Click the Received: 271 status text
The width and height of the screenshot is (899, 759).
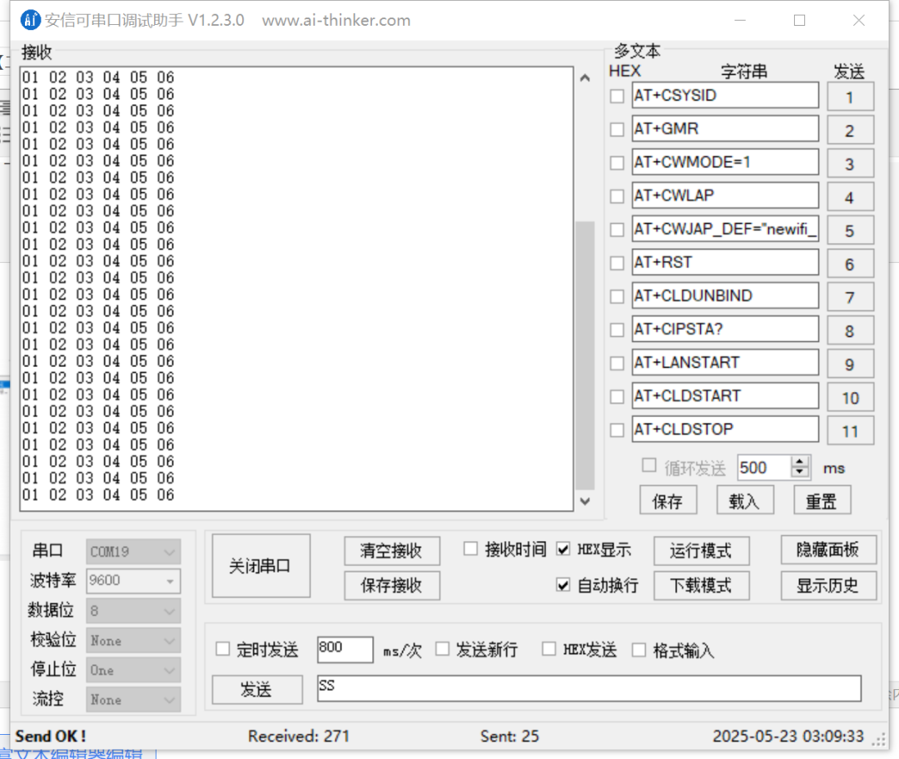pos(299,736)
